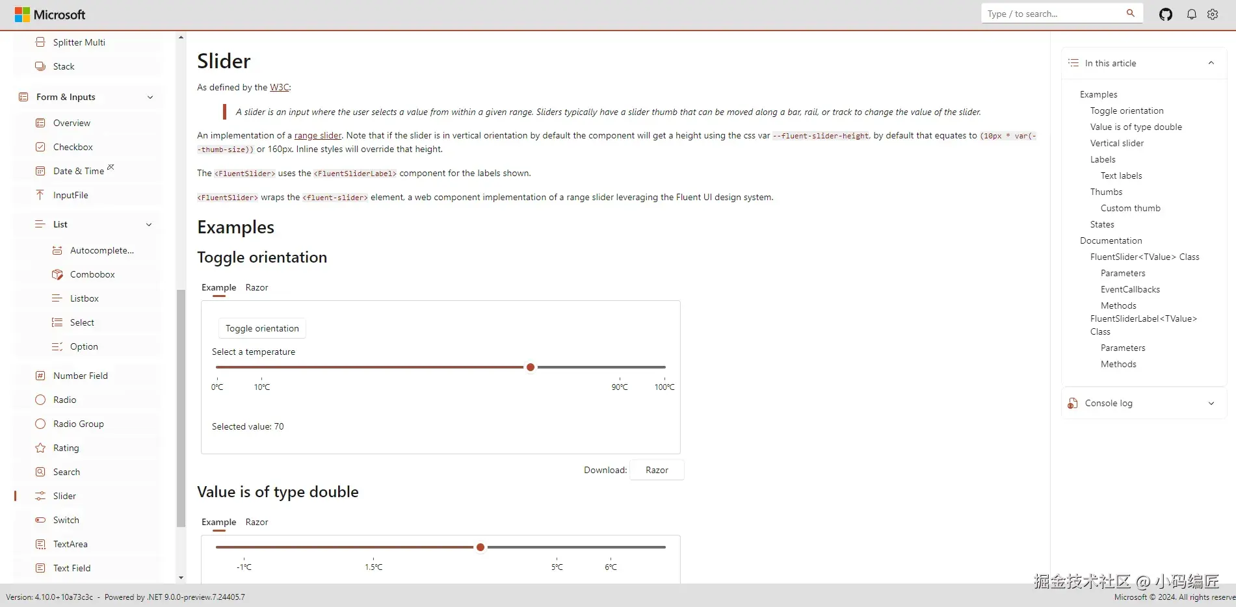Click the Console log icon
The image size is (1236, 607).
click(1073, 404)
